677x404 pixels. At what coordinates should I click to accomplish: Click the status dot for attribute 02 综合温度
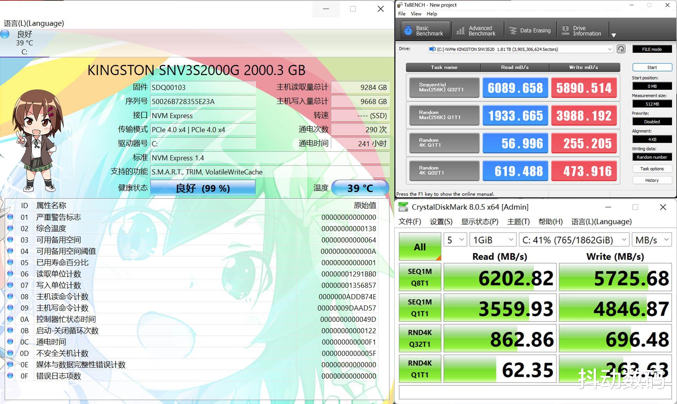pyautogui.click(x=10, y=228)
